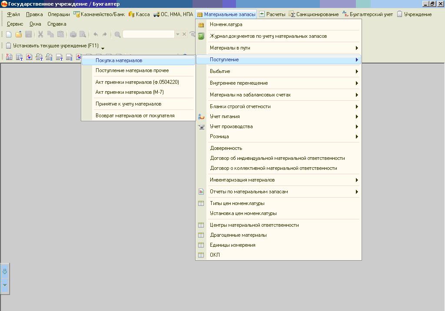The image size is (445, 311).
Task: Click into the toolbar search input field
Action: [149, 34]
